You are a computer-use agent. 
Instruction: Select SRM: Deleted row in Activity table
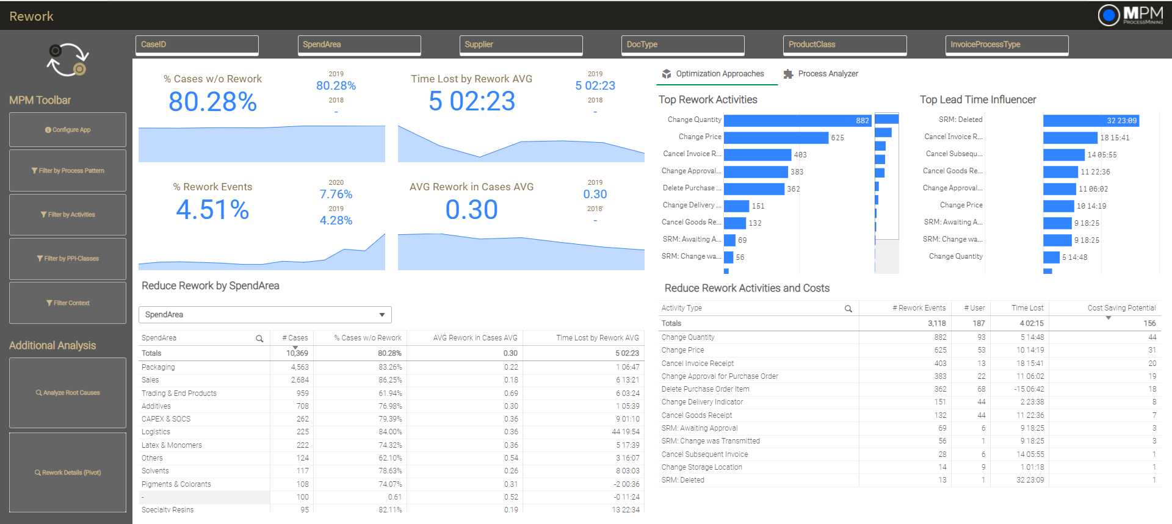coord(910,480)
